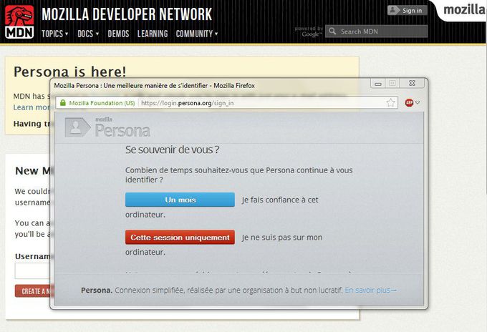Follow the En savoir plus link
The width and height of the screenshot is (487, 332).
click(x=370, y=290)
